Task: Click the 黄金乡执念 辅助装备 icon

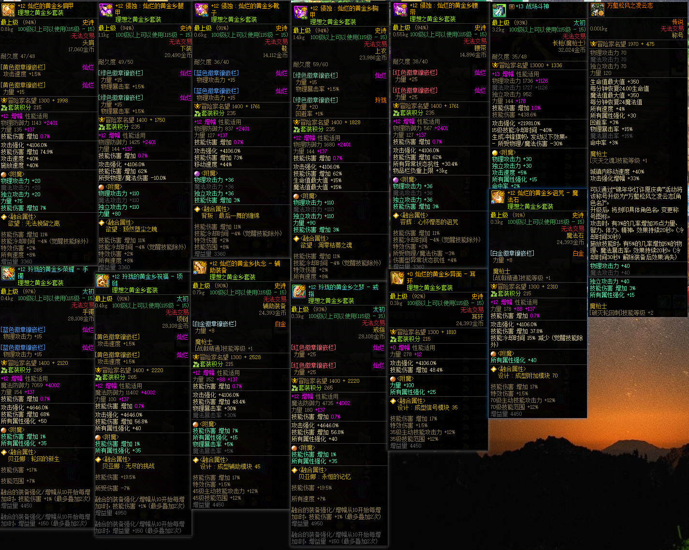Action: pos(200,267)
